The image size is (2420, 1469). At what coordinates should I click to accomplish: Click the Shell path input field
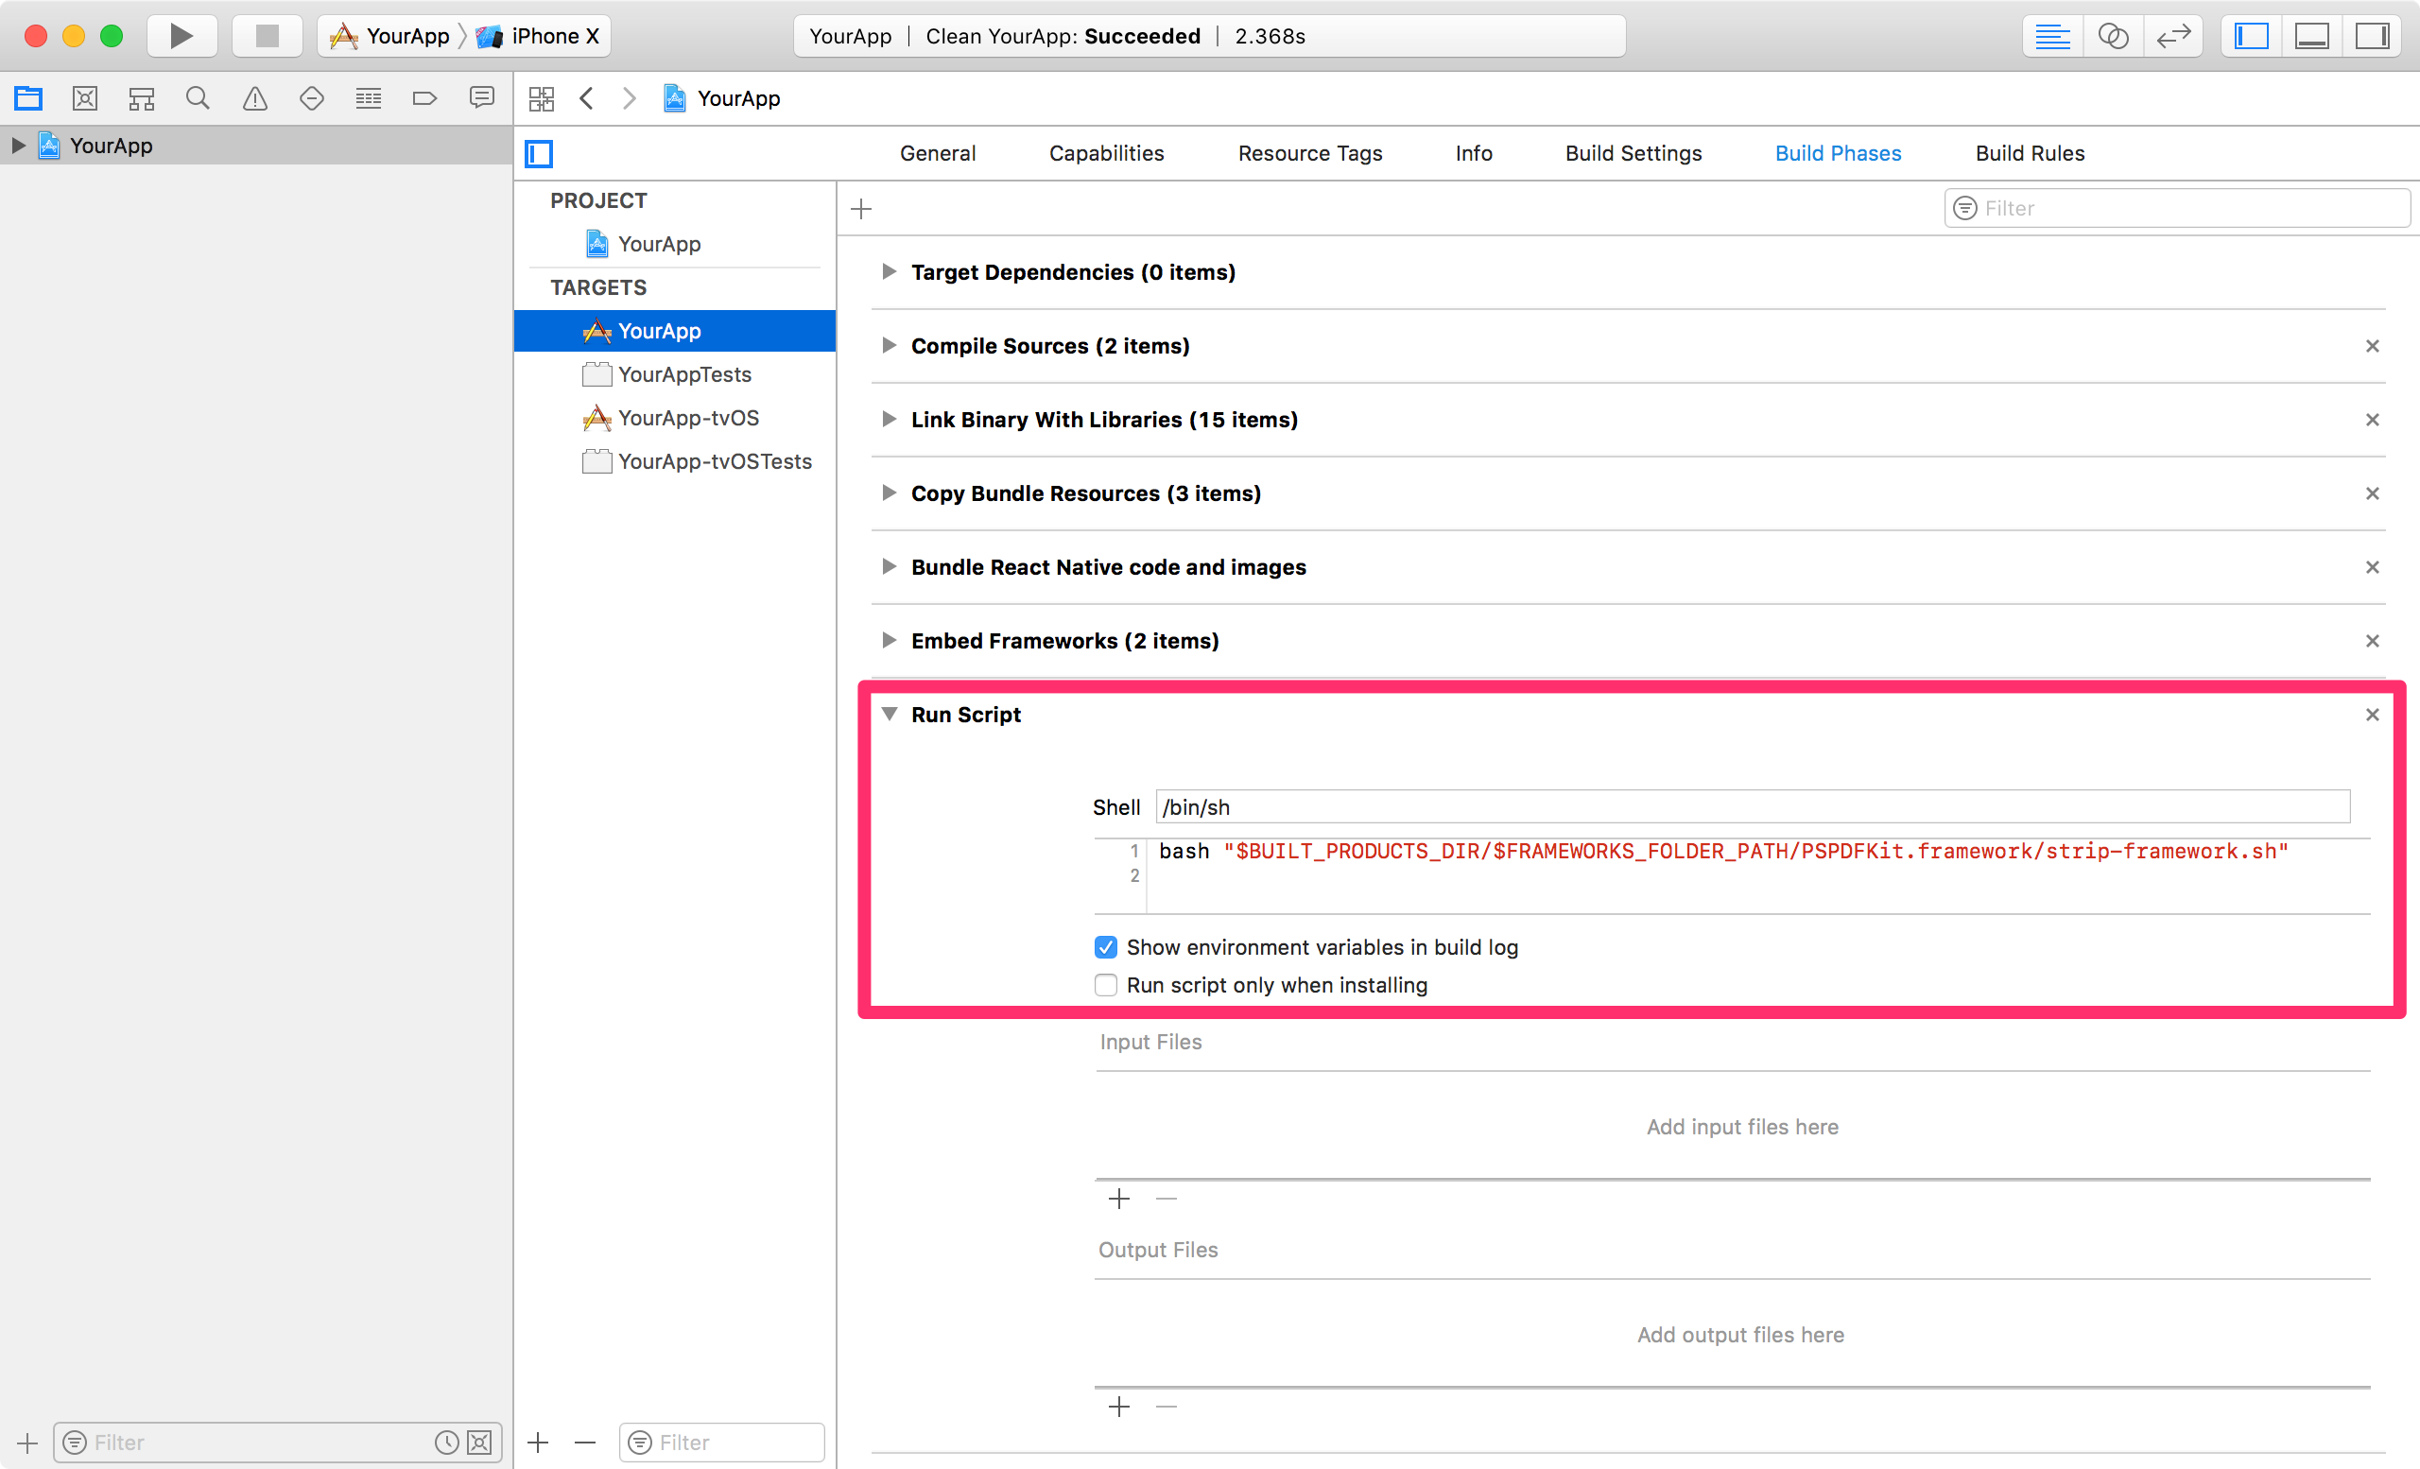pos(1751,807)
